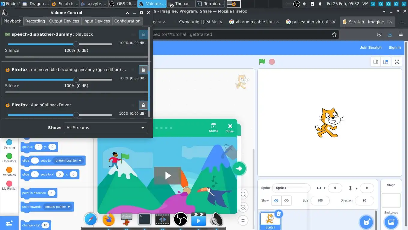Switch to Cvmaudio Jitsi Meet browser tab
The image size is (408, 230).
pos(198,22)
